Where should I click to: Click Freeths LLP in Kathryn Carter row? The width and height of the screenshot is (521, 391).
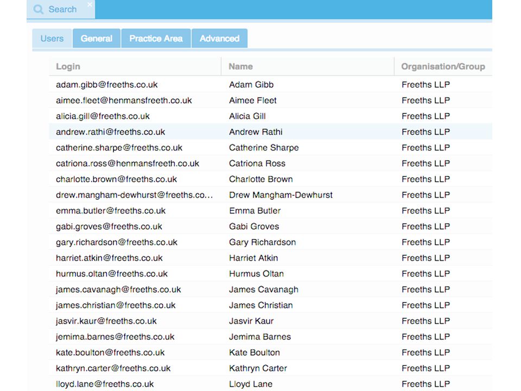tap(425, 368)
